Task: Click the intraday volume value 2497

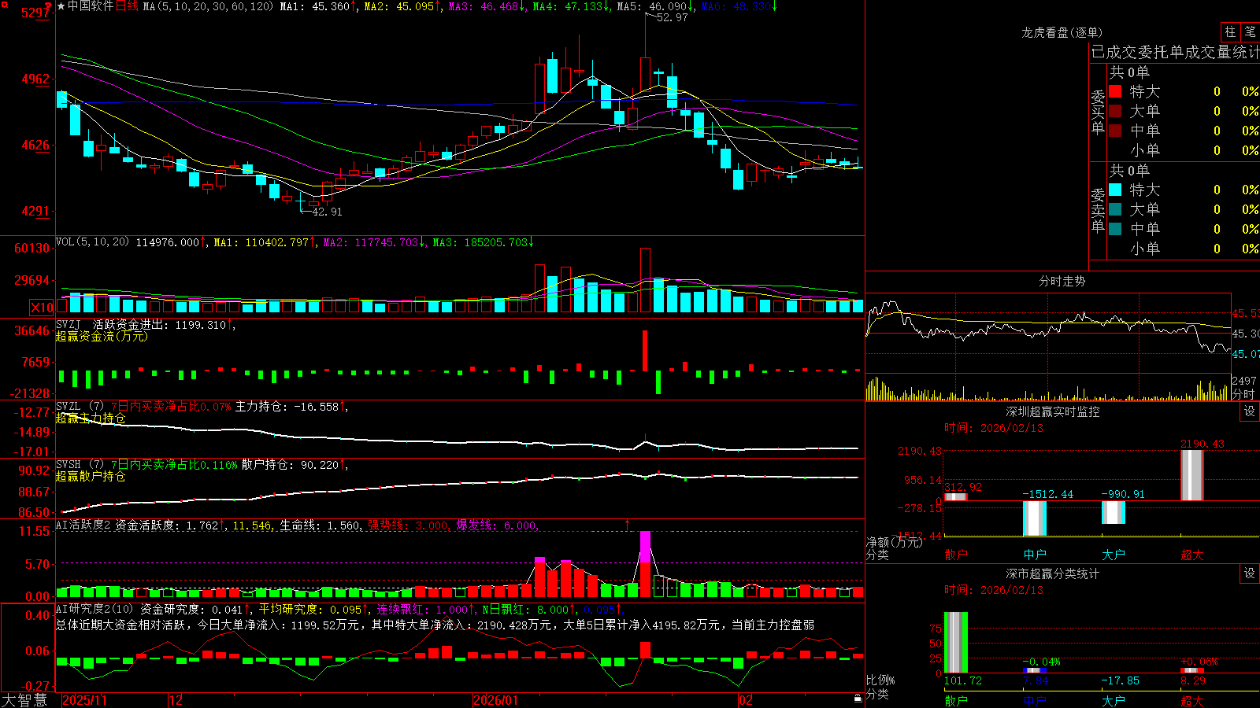Action: click(x=1244, y=381)
